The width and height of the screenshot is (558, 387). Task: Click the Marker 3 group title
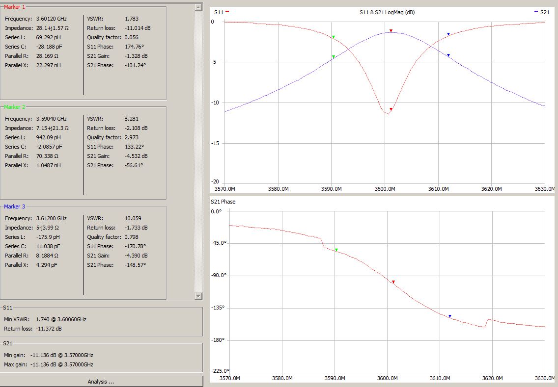click(x=15, y=206)
